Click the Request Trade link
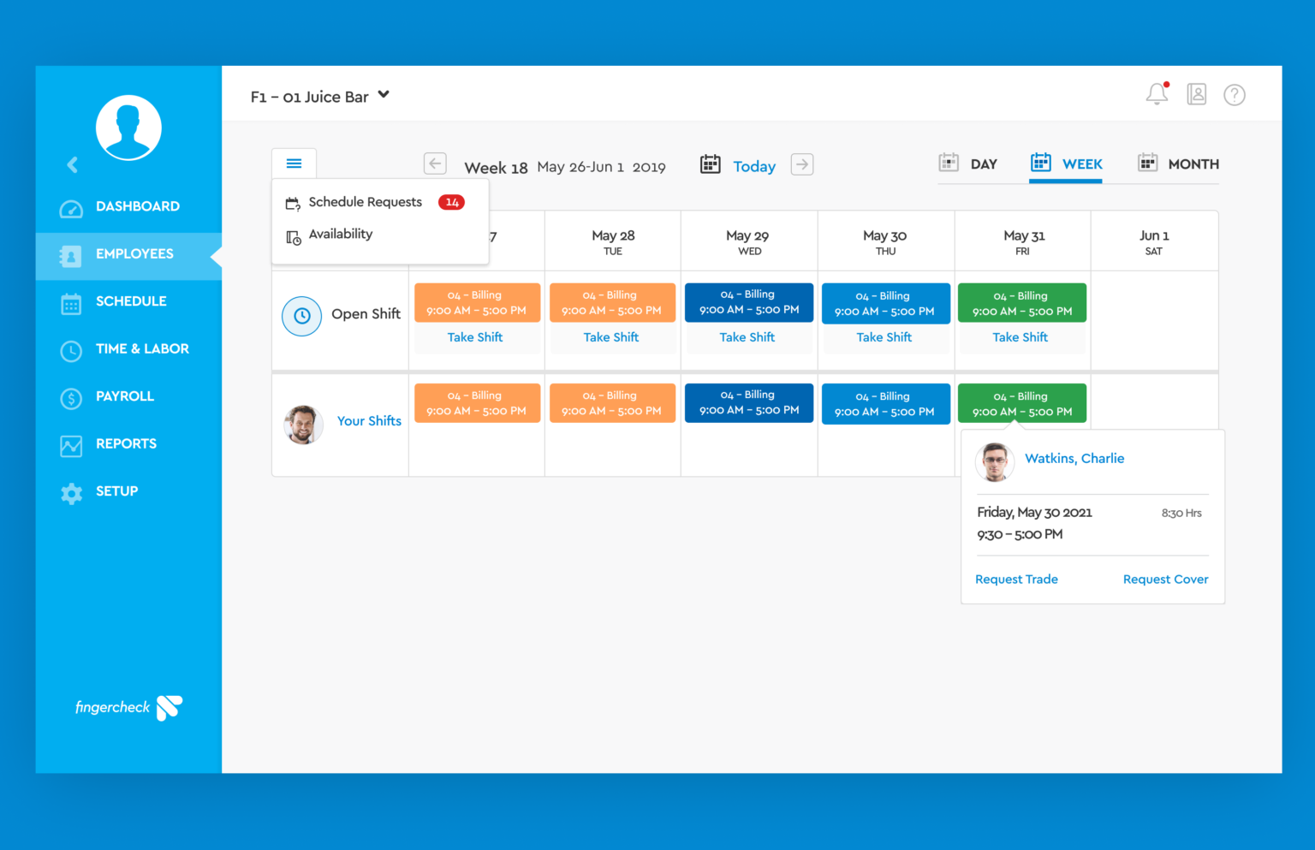The image size is (1315, 850). 1016,579
